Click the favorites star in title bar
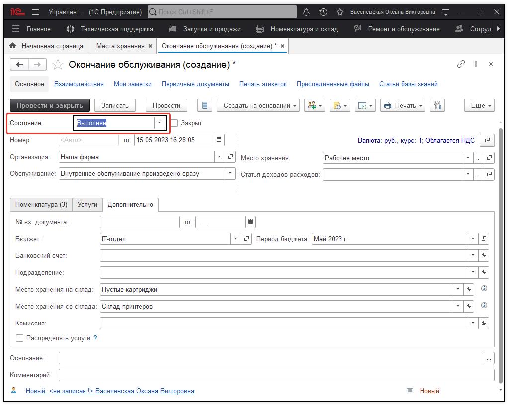The height and width of the screenshot is (405, 508). 340,12
